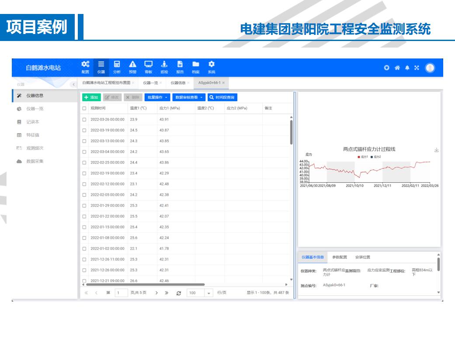Click the green 添加 add button
This screenshot has width=455, height=339.
91,97
